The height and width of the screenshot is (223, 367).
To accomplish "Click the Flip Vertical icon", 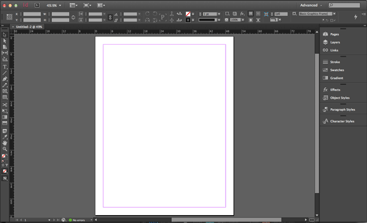I will [x=155, y=20].
